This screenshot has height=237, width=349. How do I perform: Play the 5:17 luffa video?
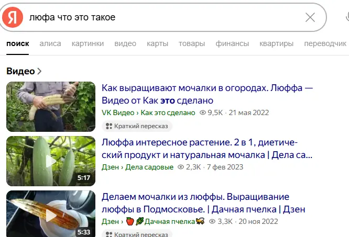51,161
